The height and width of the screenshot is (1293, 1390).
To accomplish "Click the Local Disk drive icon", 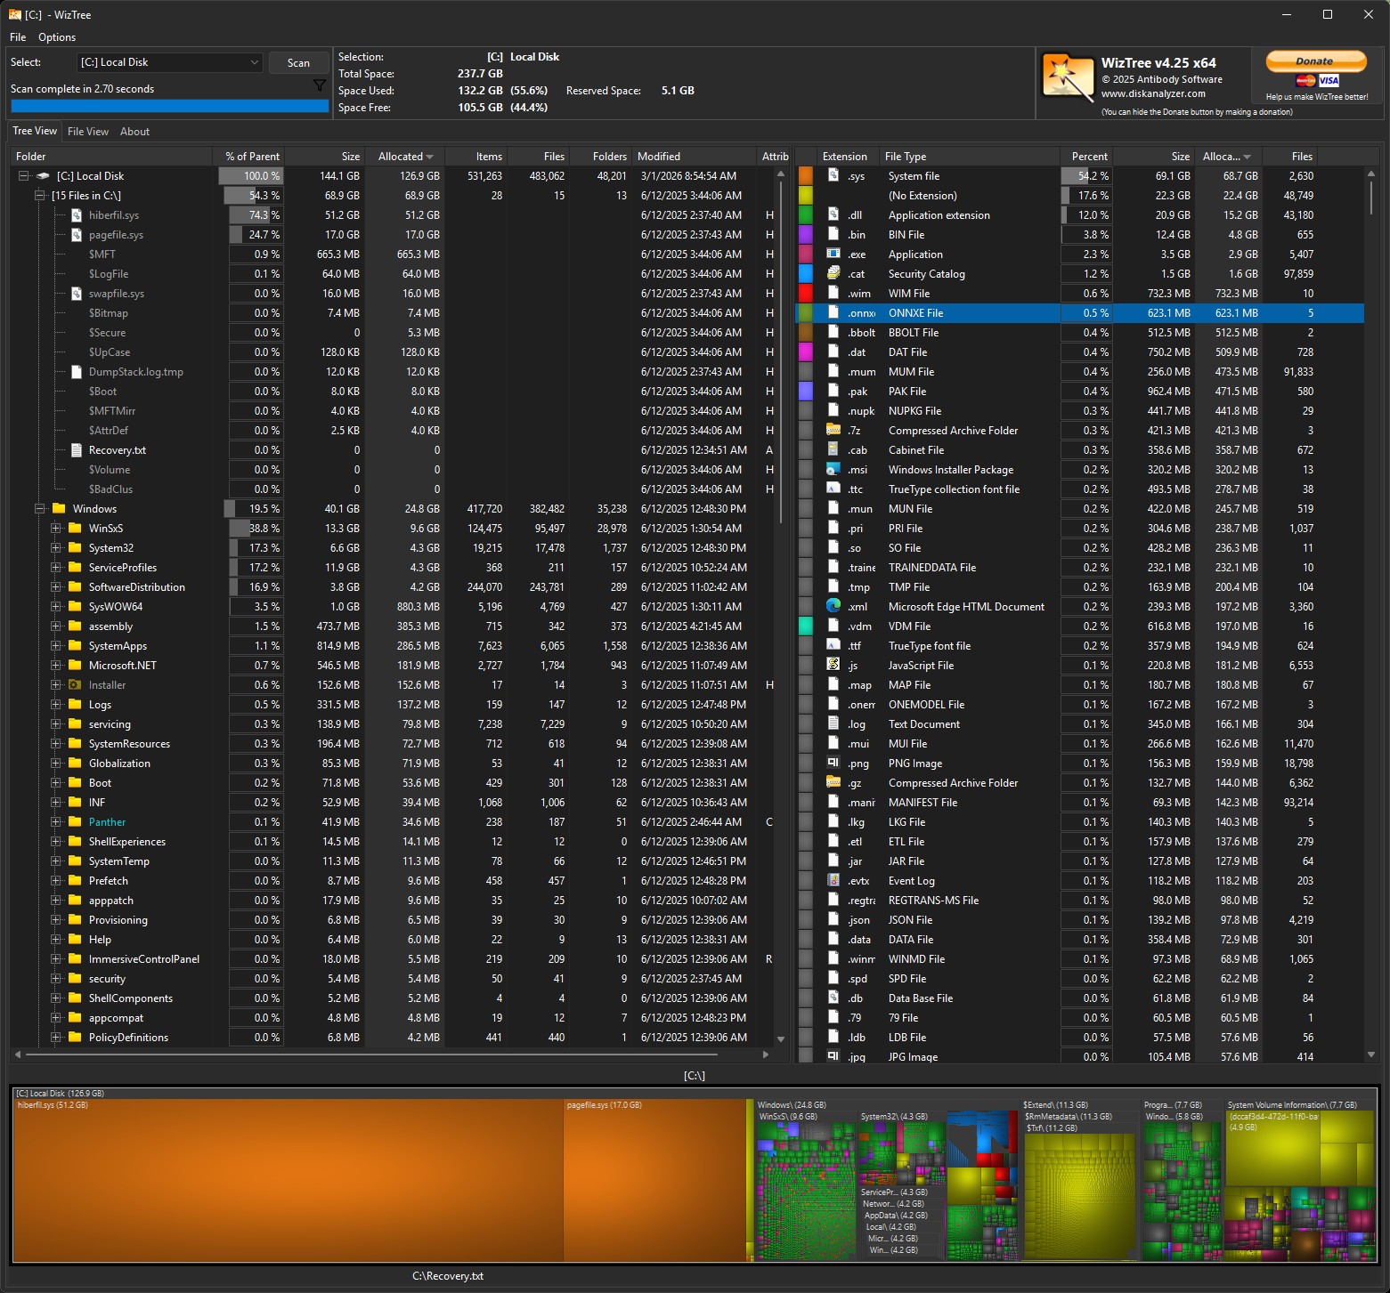I will pyautogui.click(x=42, y=176).
